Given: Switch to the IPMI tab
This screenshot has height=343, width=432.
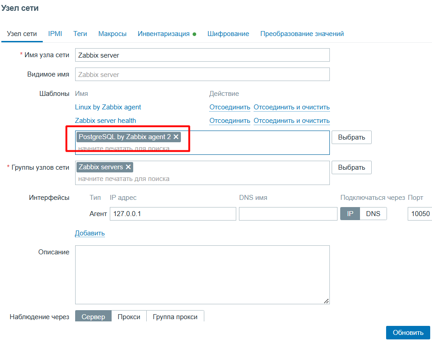Looking at the screenshot, I should click(55, 34).
